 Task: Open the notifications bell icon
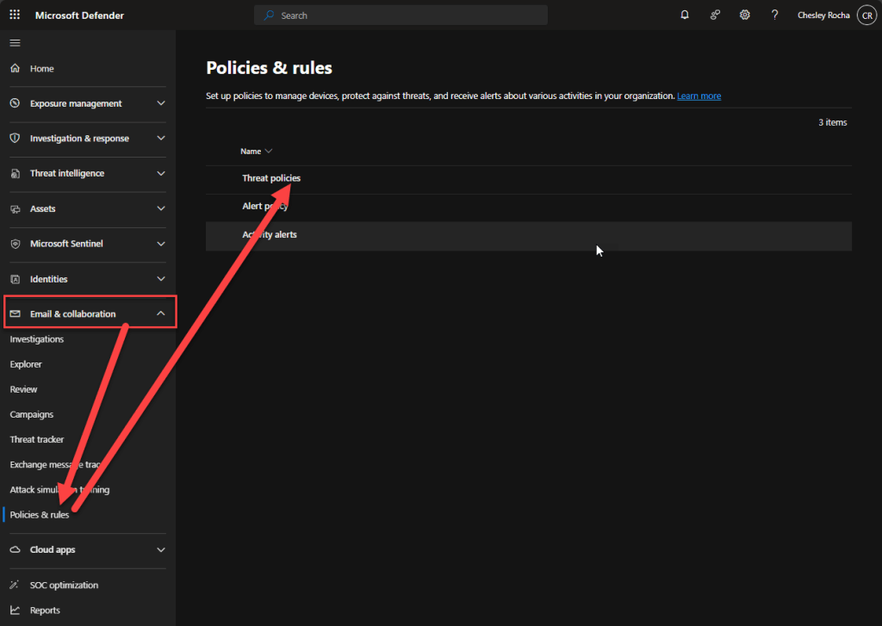[x=685, y=15]
